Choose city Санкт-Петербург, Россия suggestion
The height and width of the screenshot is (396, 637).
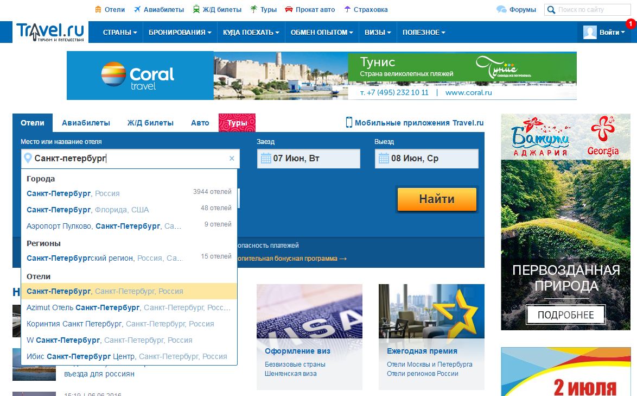129,193
